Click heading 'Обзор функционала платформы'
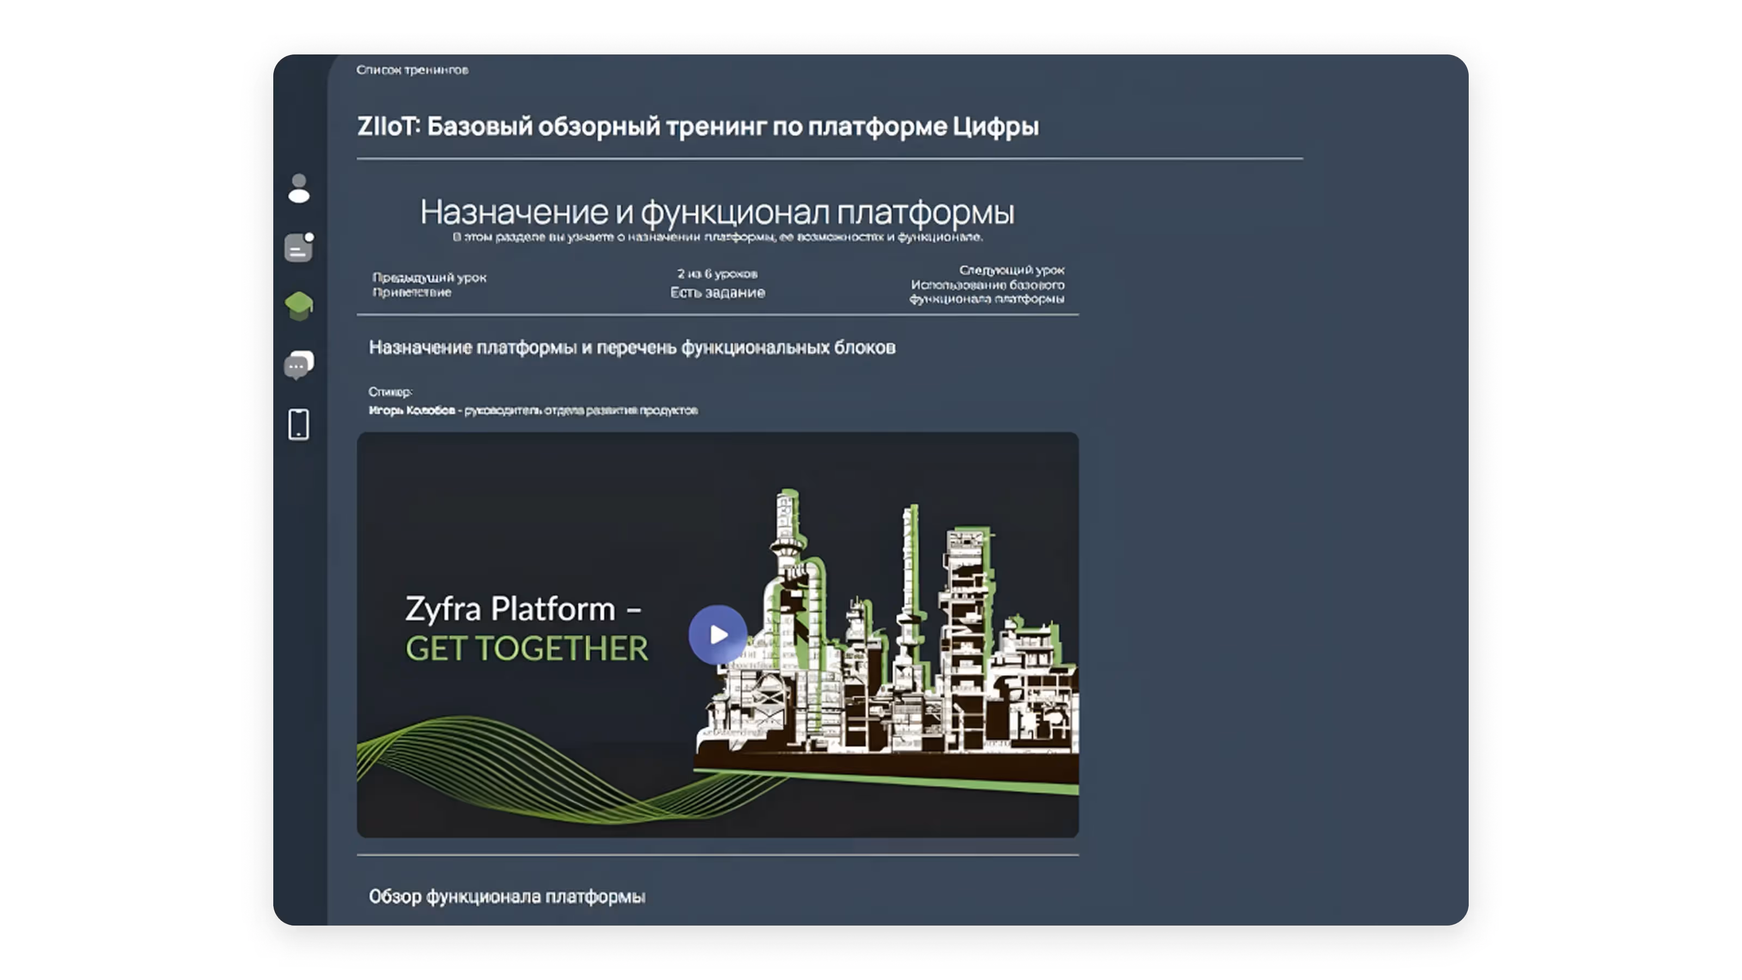 point(506,896)
